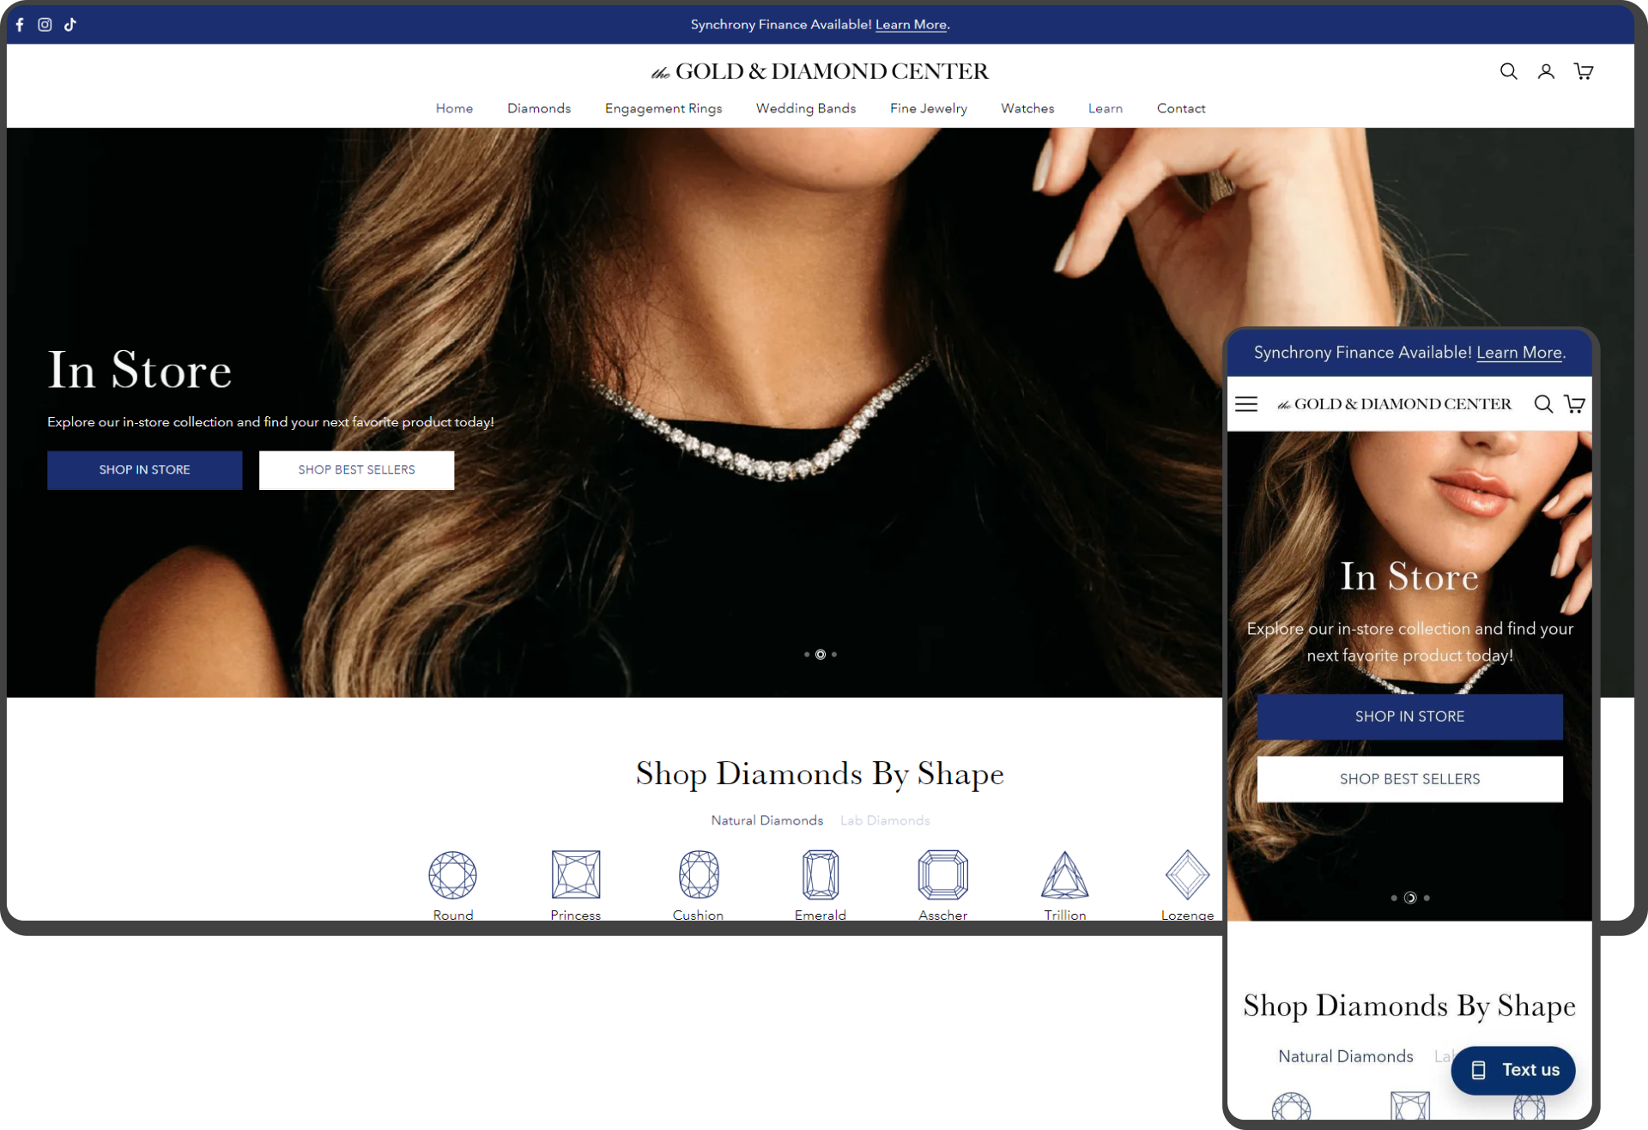Screen dimensions: 1648x1130
Task: Switch to the Lab Diamonds tab
Action: 885,820
